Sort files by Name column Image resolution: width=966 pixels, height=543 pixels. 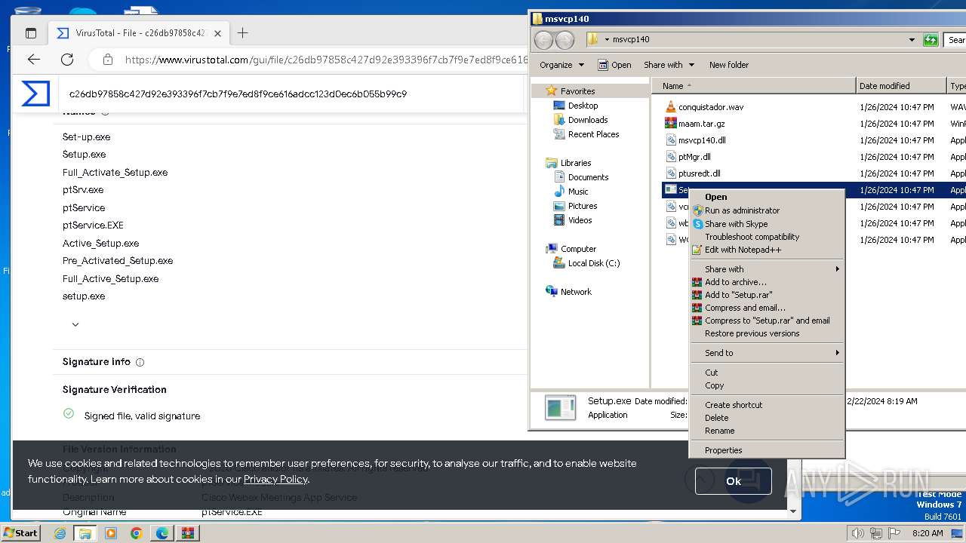[x=753, y=86]
